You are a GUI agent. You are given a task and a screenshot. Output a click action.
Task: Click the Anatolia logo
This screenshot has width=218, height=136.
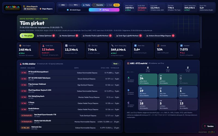(x=13, y=8)
